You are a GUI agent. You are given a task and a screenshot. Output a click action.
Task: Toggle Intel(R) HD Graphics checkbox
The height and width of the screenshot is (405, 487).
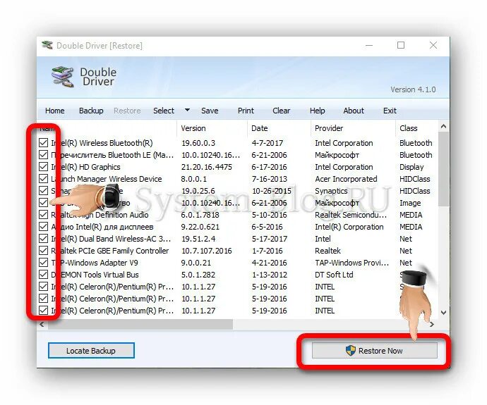coord(44,167)
